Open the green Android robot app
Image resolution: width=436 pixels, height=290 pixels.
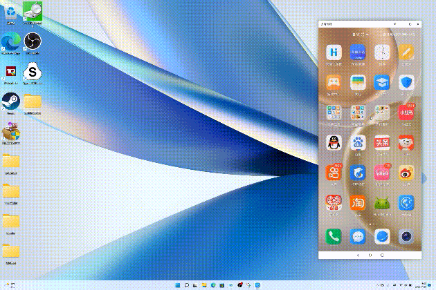[x=382, y=203]
